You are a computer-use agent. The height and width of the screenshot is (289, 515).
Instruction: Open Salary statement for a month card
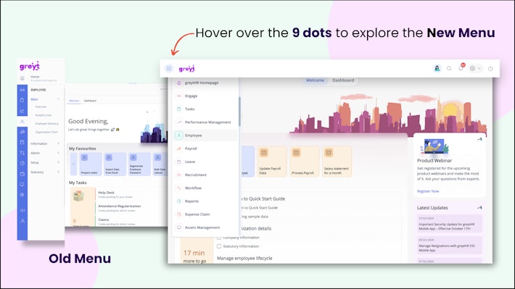pyautogui.click(x=337, y=162)
